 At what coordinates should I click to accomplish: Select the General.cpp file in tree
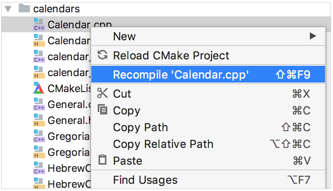[62, 104]
